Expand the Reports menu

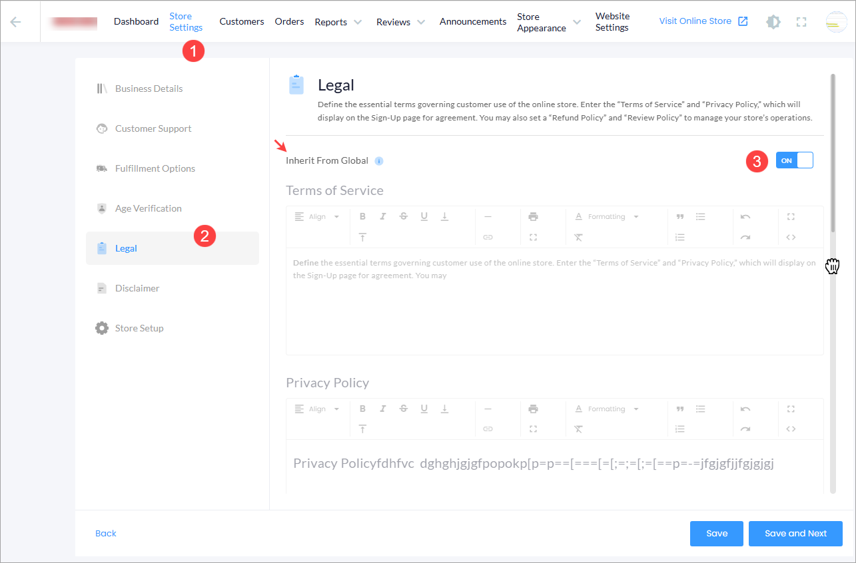click(338, 22)
